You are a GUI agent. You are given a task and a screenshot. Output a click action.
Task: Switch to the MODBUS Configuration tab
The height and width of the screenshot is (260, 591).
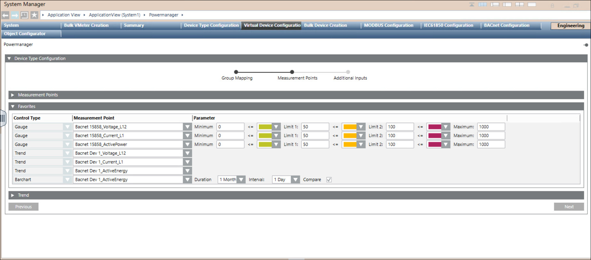click(388, 25)
